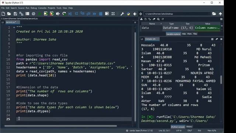The width and height of the screenshot is (236, 133).
Task: Create a new file using toolbar icon
Action: (3, 14)
